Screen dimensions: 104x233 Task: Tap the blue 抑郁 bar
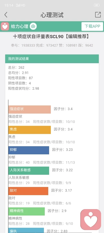tap(29, 150)
